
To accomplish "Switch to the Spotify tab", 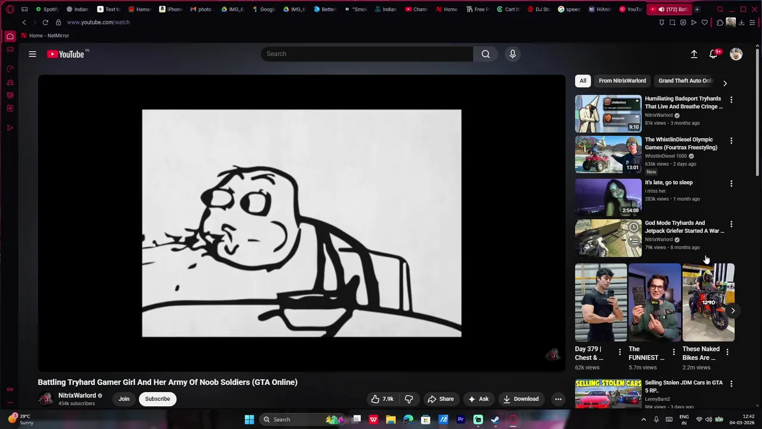I will pyautogui.click(x=47, y=10).
